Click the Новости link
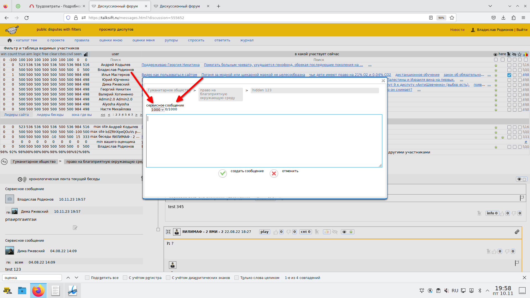530x298 pixels. pyautogui.click(x=457, y=30)
